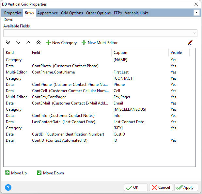This screenshot has height=194, width=202.
Task: Select the ContPhoto field row
Action: [x=100, y=66]
